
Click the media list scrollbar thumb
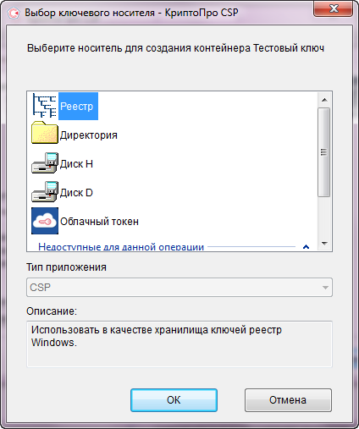(x=324, y=152)
